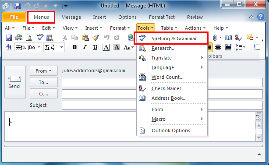This screenshot has height=165, width=269.
Task: Click in the Subject field
Action: pyautogui.click(x=162, y=105)
